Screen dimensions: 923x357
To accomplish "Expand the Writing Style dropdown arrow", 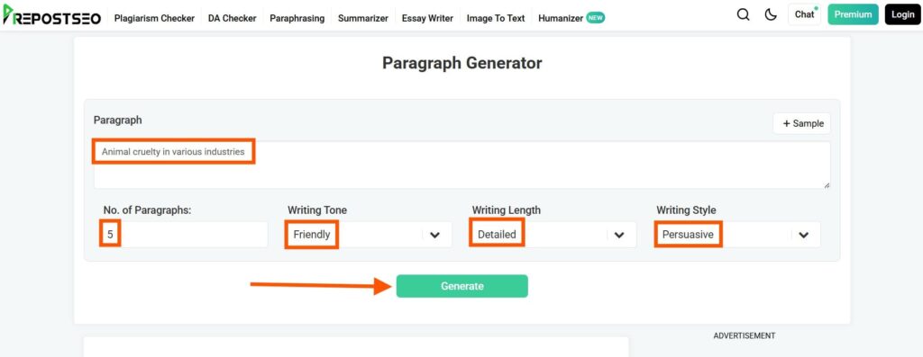I will coord(803,235).
